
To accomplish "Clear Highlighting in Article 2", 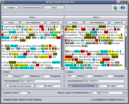I will tap(97, 23).
